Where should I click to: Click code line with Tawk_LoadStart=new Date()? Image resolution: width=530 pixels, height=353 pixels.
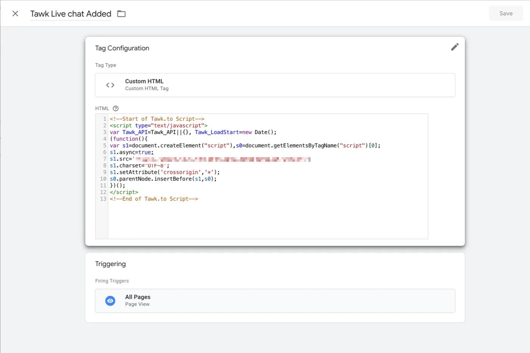(x=193, y=132)
